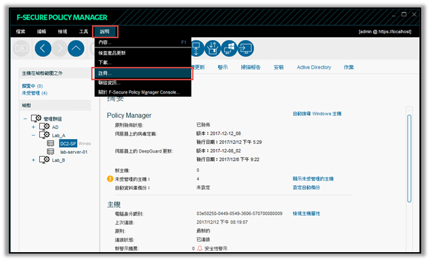Viewport: 430px width, 261px height.
Task: Click the AD domain group icon
Action: 45,127
